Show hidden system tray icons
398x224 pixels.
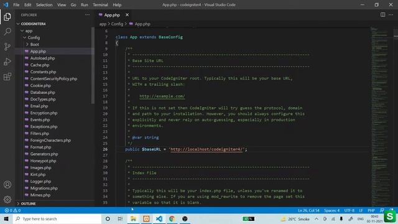(317, 218)
